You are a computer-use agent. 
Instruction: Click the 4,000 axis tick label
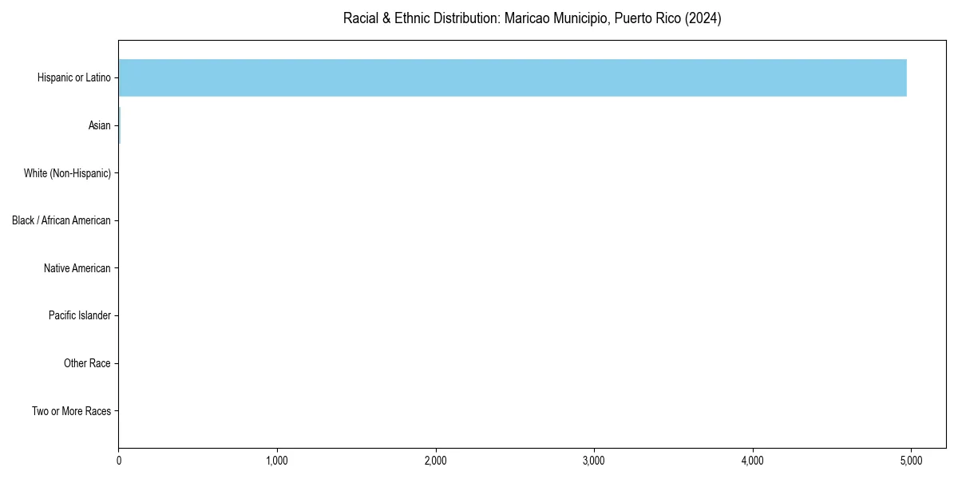point(753,458)
